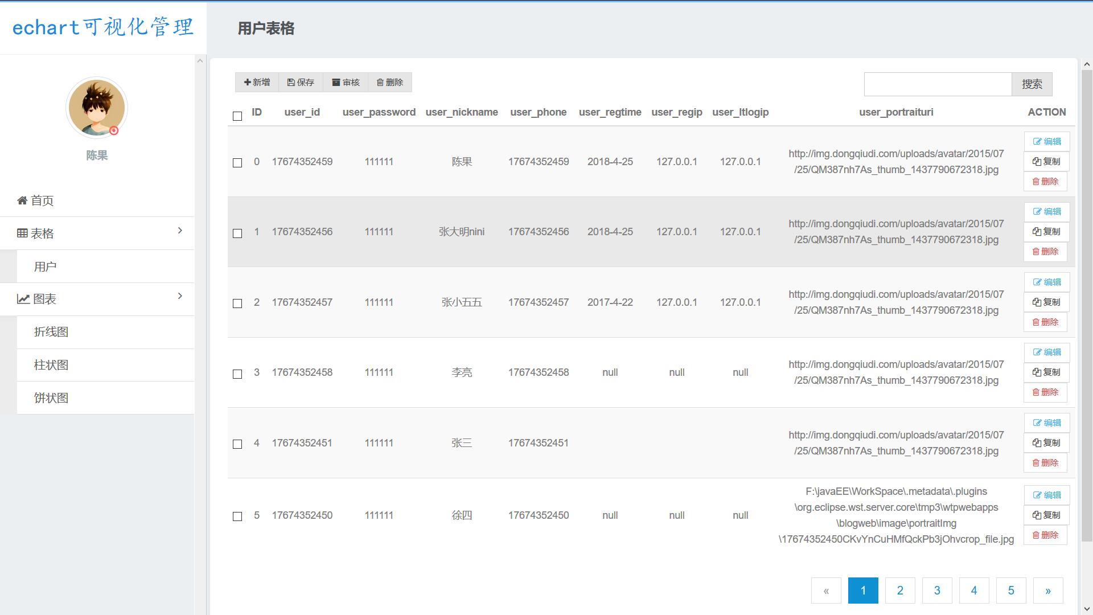This screenshot has height=615, width=1093.
Task: Click the 保存 save toolbar button
Action: click(301, 83)
